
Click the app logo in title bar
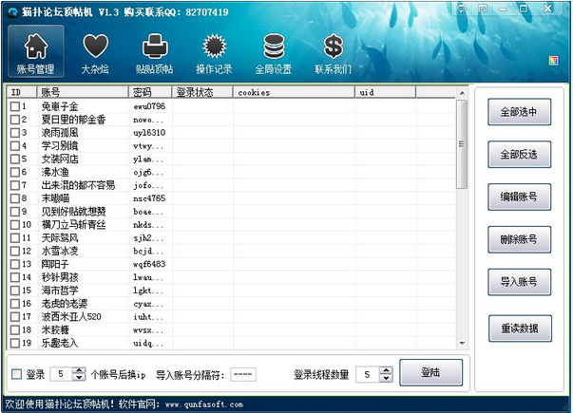pyautogui.click(x=10, y=9)
